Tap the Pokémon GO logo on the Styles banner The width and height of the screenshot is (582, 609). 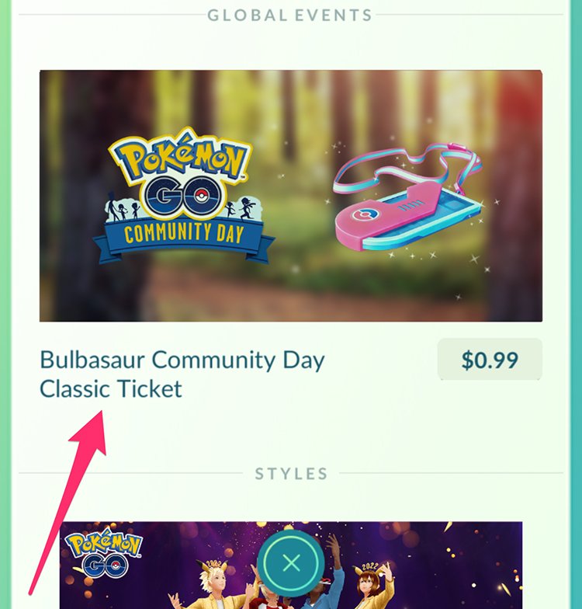pos(104,555)
